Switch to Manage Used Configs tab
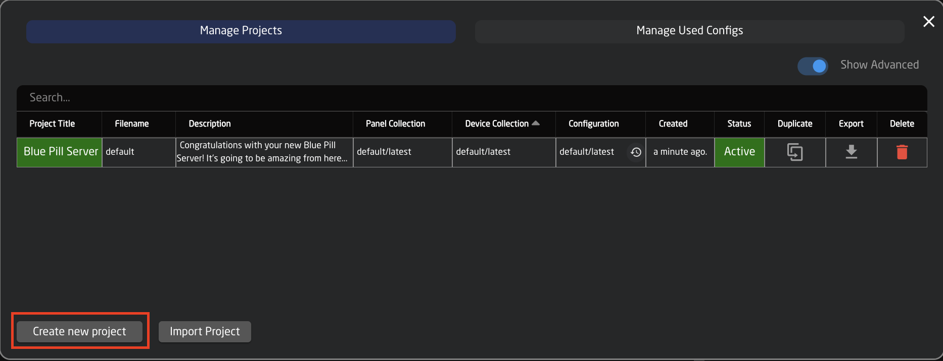The width and height of the screenshot is (943, 361). tap(690, 31)
